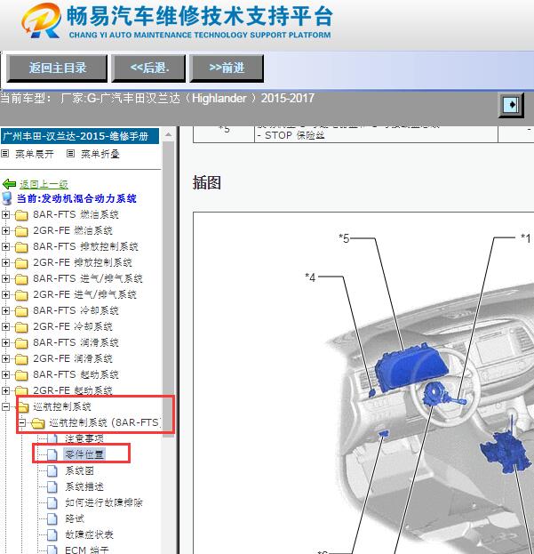Expand the 8AR-FTS 排放控制系统 node
This screenshot has height=554, width=534.
pos(5,246)
